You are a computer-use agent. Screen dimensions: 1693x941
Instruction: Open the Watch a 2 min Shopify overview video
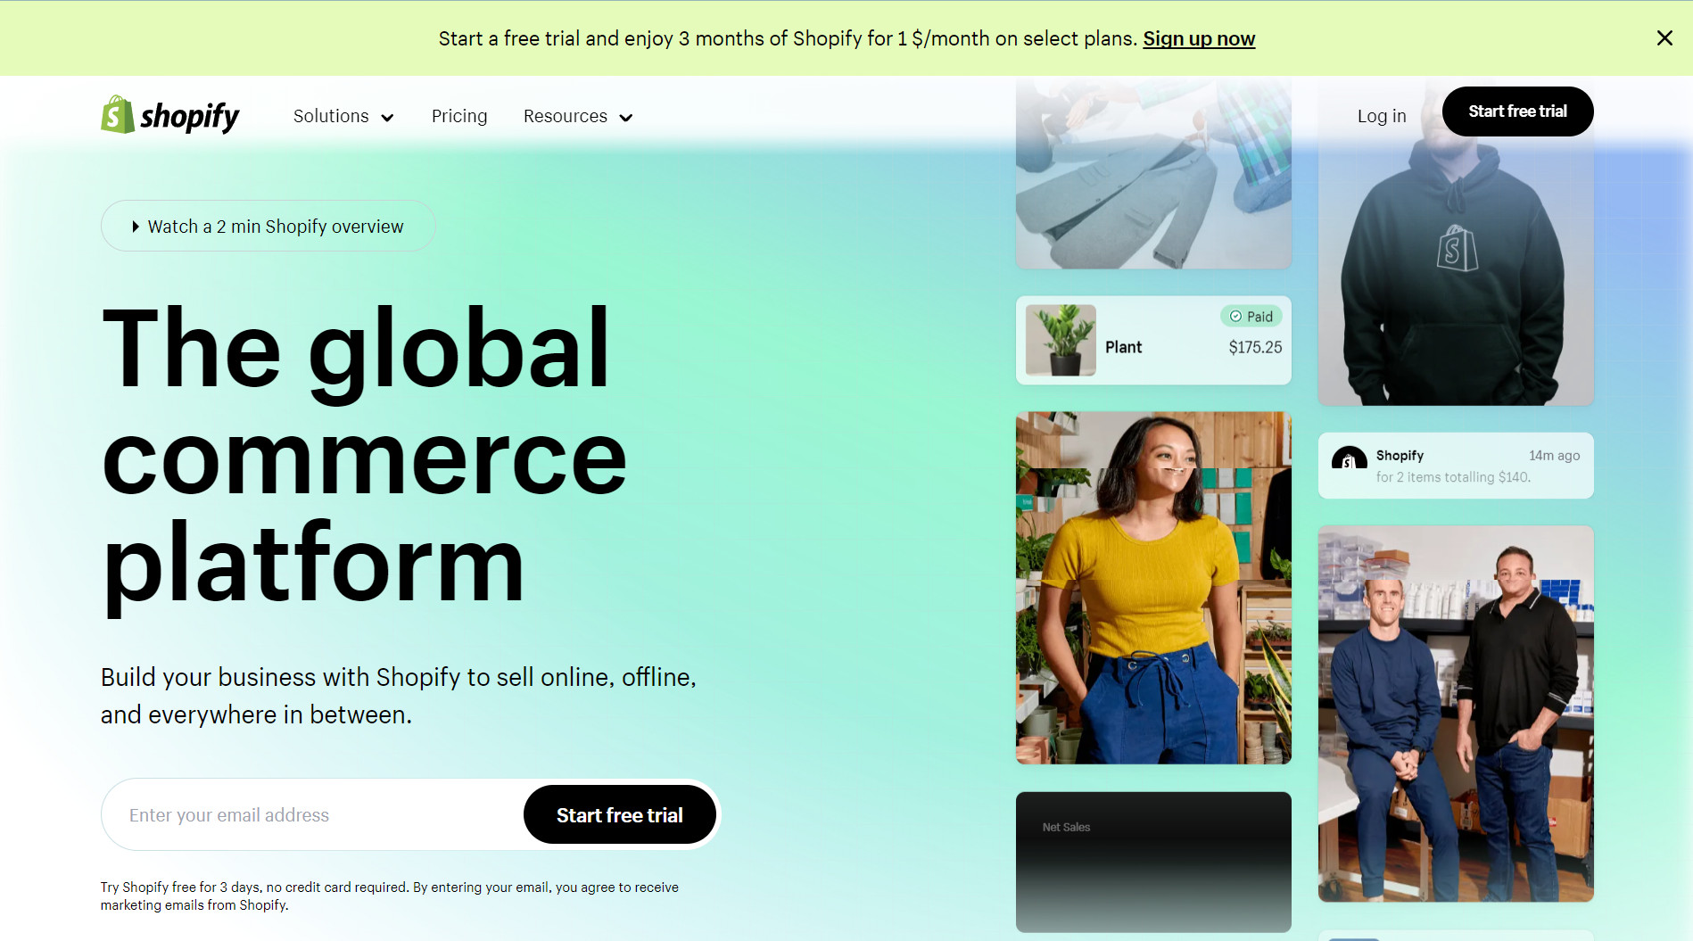268,226
